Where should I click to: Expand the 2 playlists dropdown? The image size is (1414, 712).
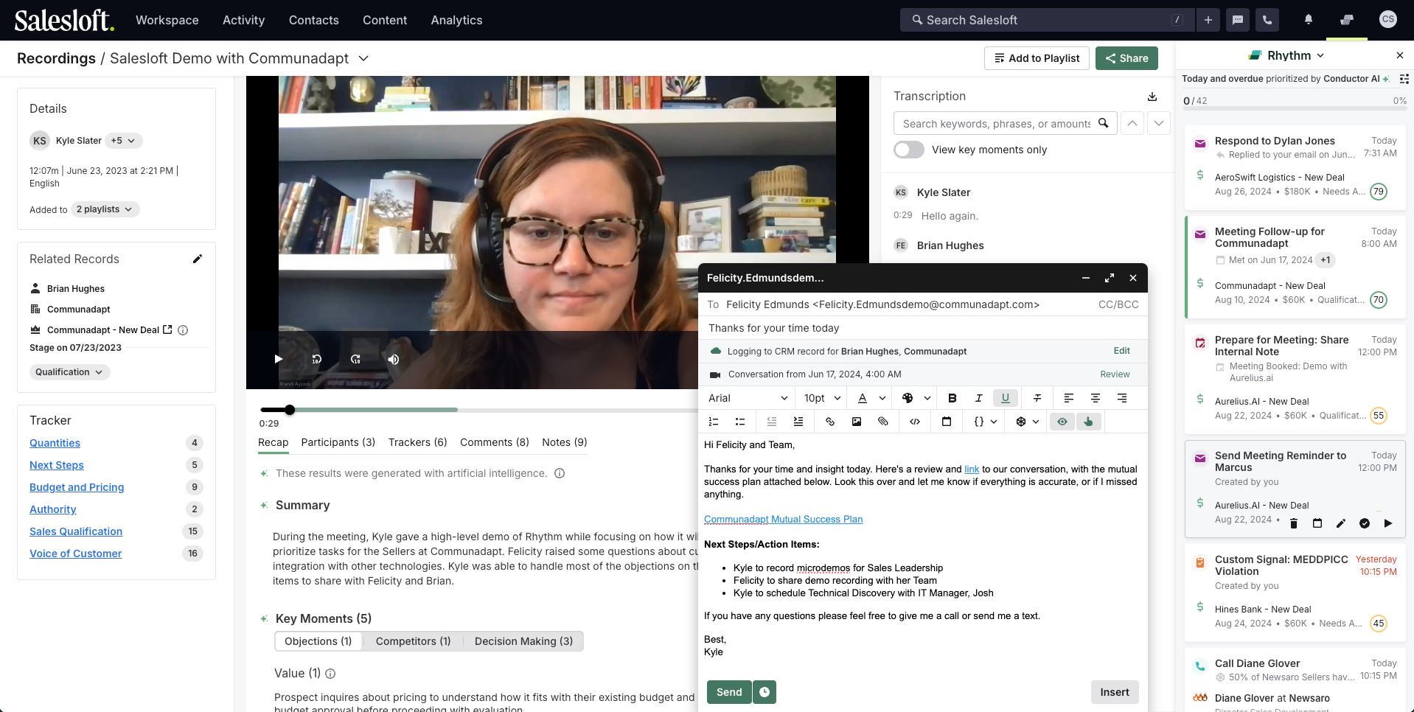pyautogui.click(x=105, y=209)
